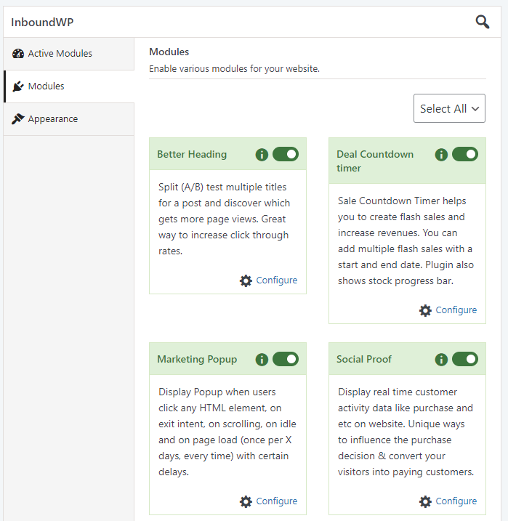This screenshot has width=508, height=521.
Task: Configure the Better Heading module
Action: click(276, 280)
